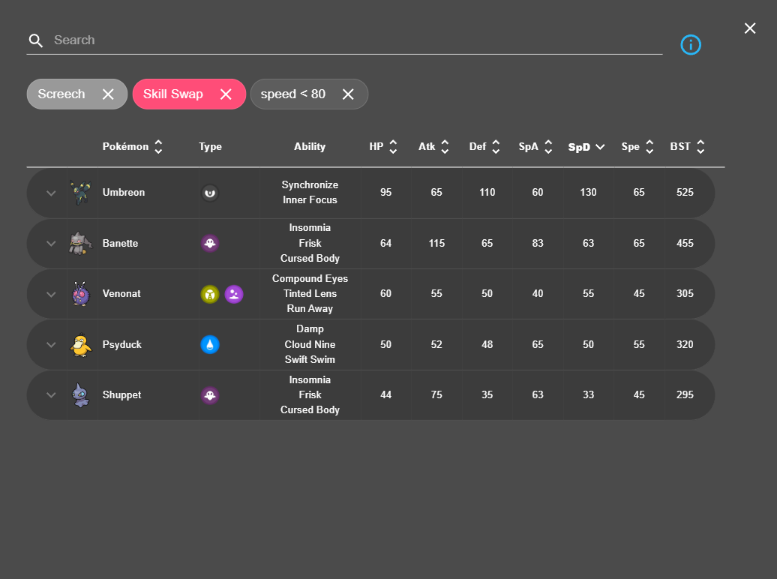
Task: Click Venonat's BST value 305
Action: point(685,293)
